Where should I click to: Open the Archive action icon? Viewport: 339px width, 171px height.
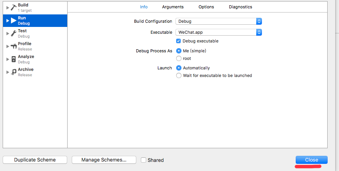tap(14, 72)
